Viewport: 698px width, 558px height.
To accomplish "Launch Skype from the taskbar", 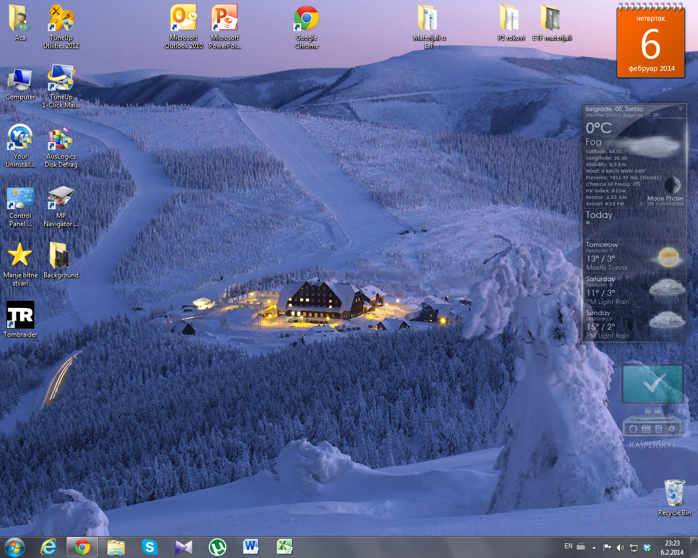I will click(x=150, y=547).
